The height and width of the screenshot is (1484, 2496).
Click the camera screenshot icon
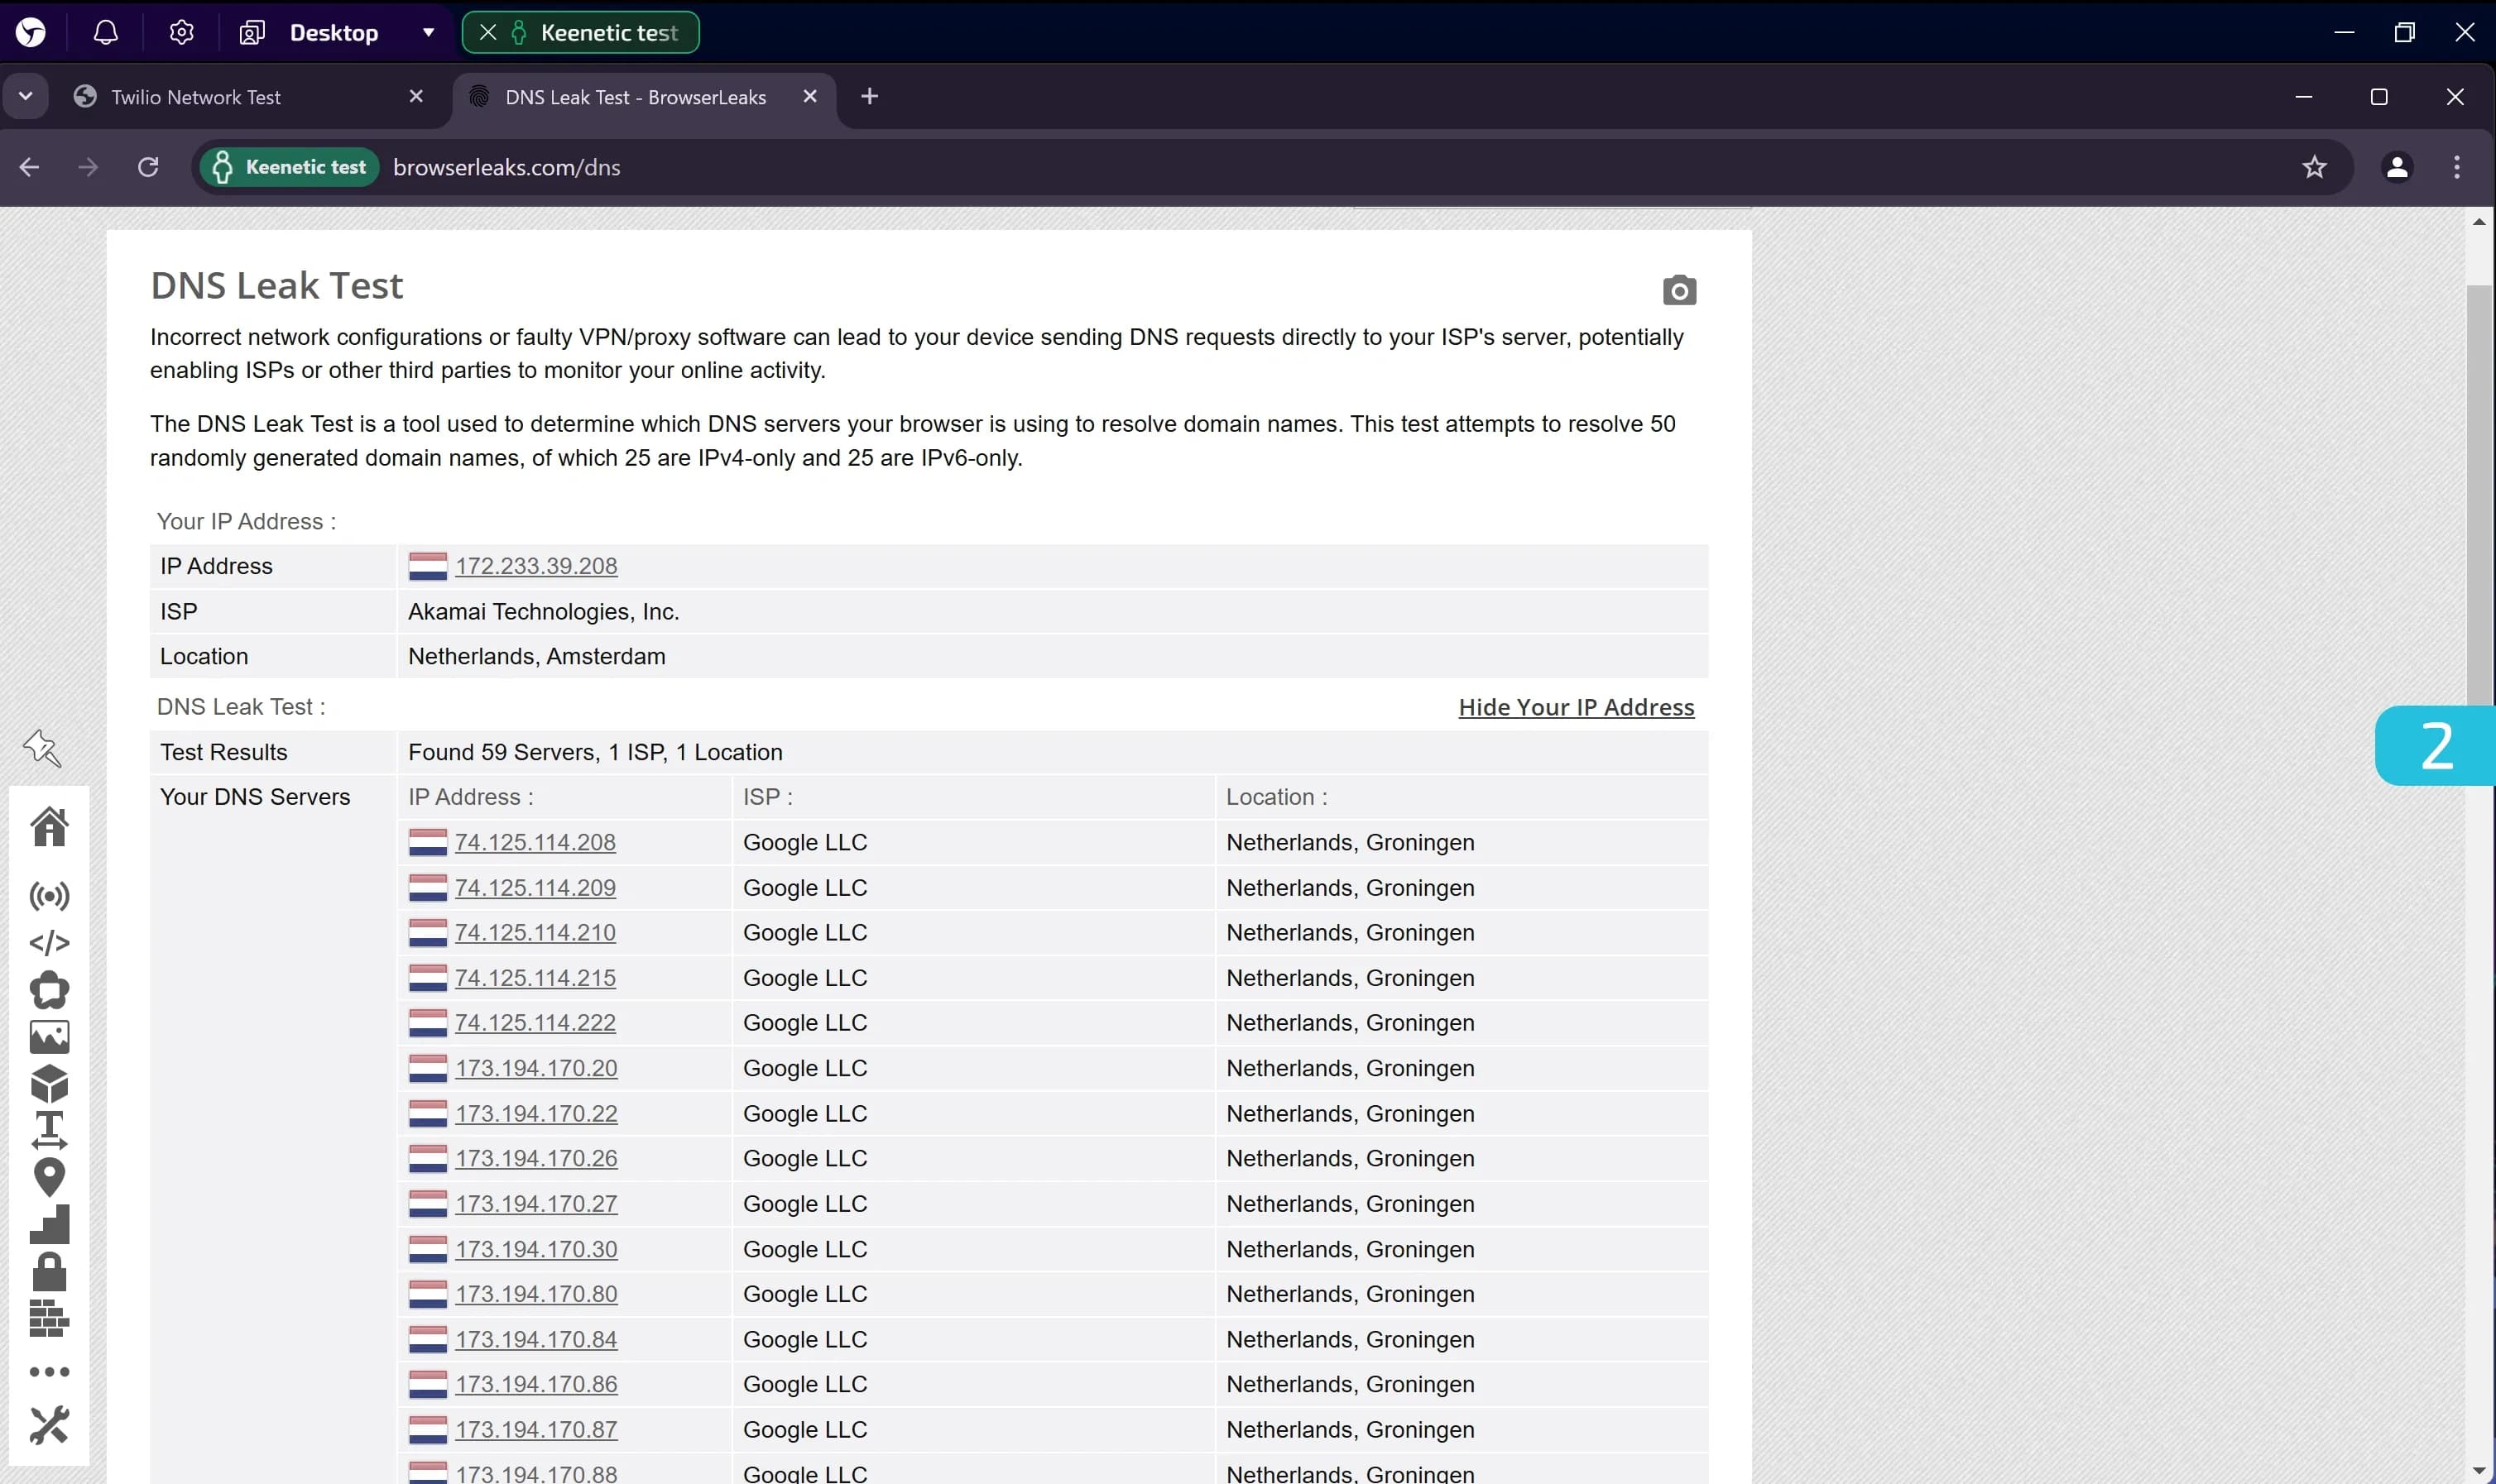coord(1678,290)
